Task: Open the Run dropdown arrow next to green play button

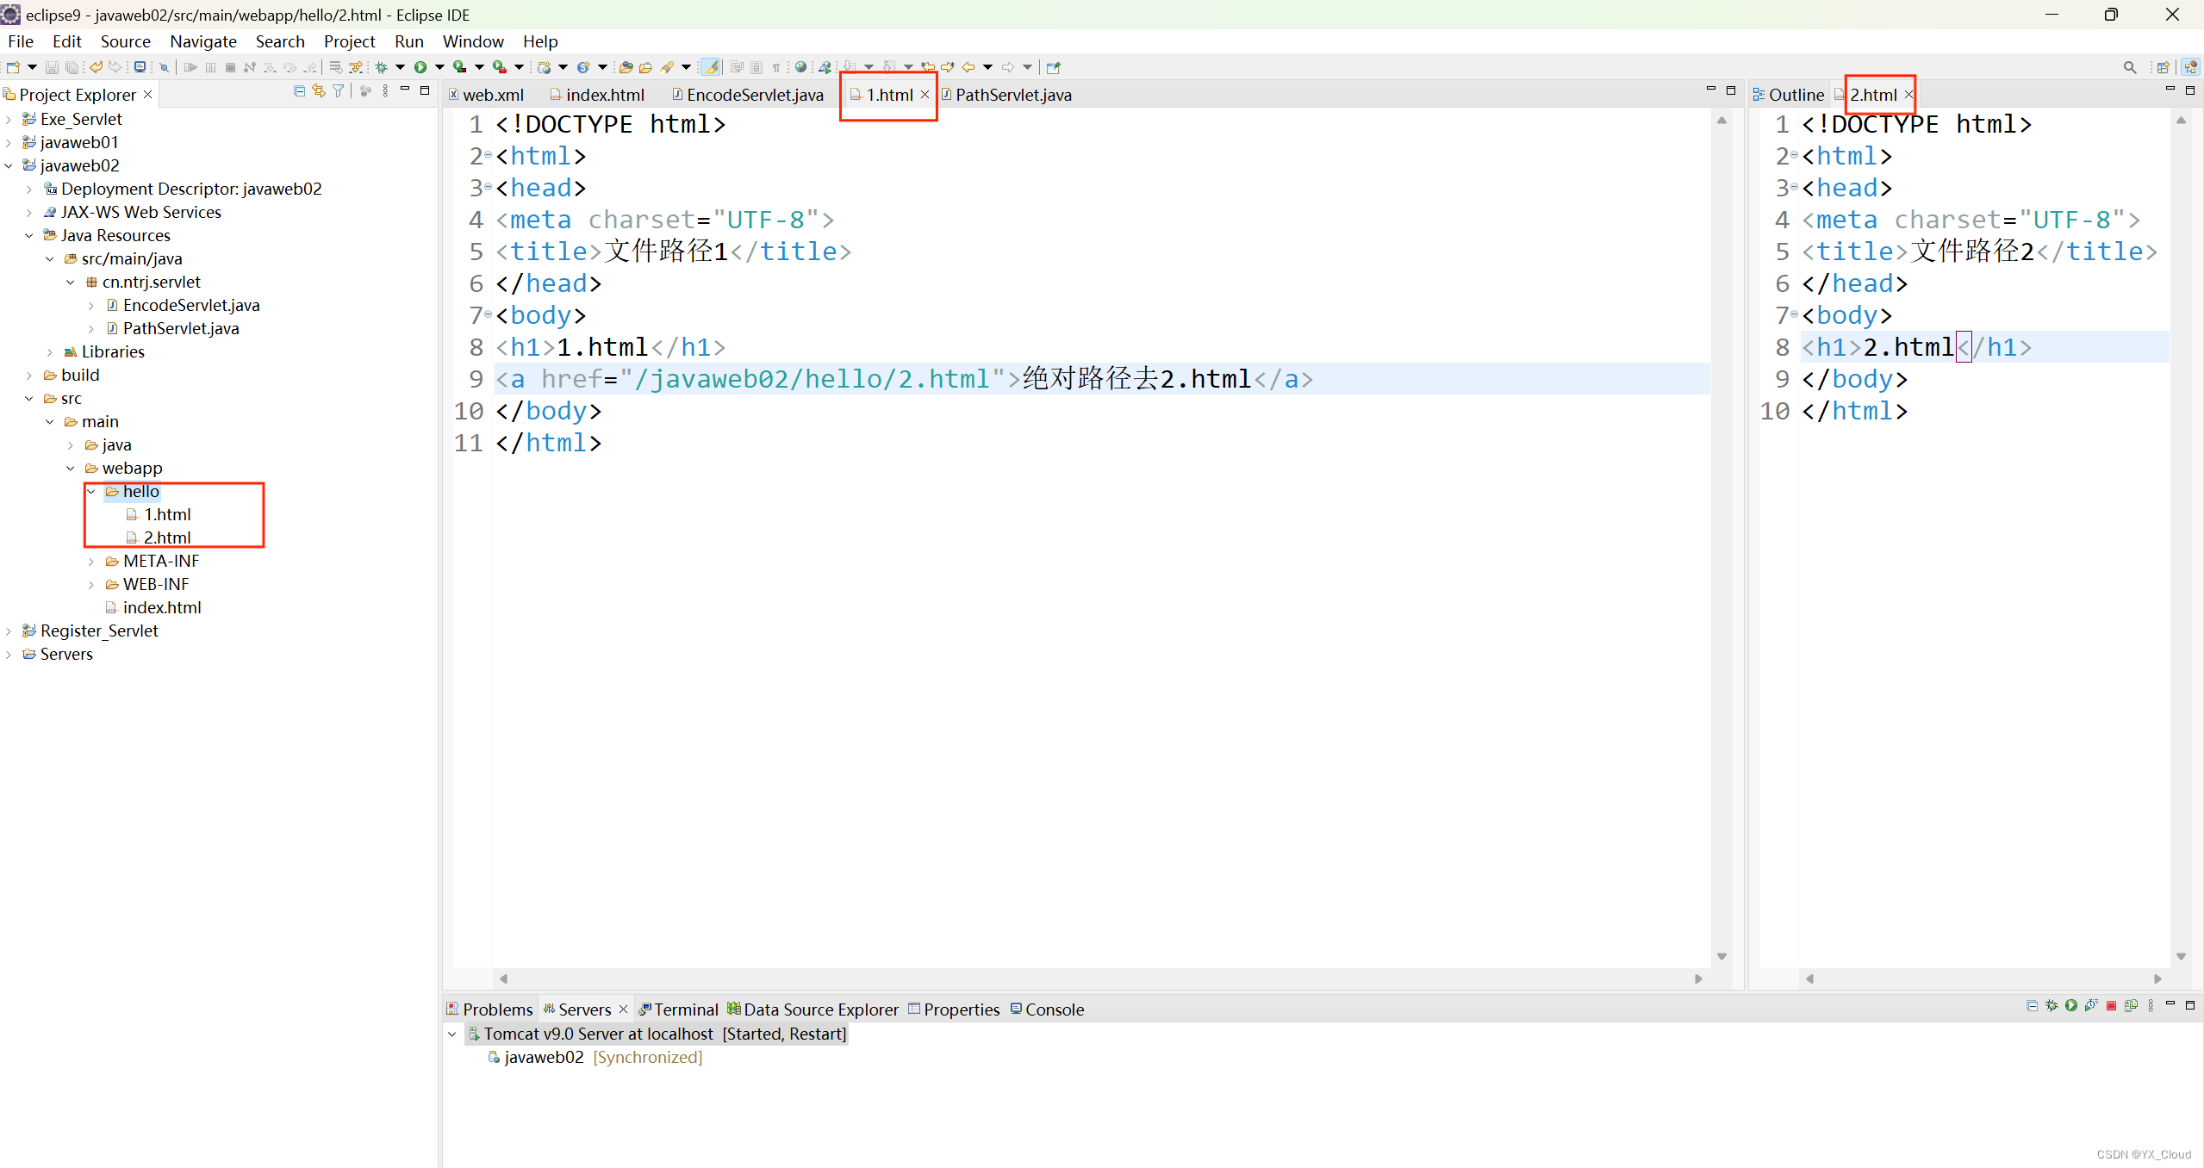Action: click(439, 67)
